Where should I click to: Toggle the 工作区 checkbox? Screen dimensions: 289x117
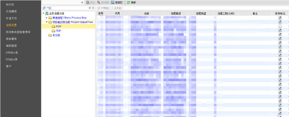click(111, 8)
